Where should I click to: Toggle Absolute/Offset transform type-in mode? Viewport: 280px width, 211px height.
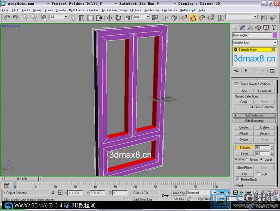pos(60,193)
